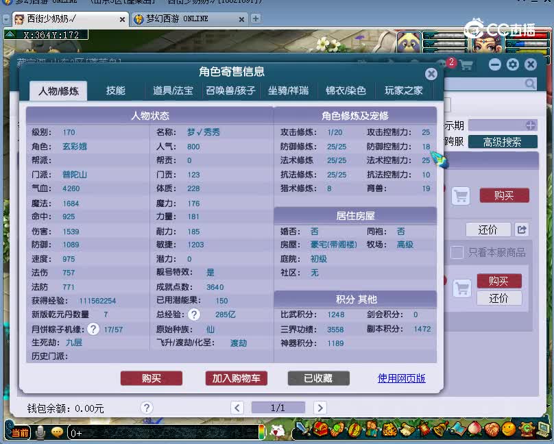This screenshot has width=554, height=444.
Task: Click 高级搜索 button
Action: [x=503, y=142]
